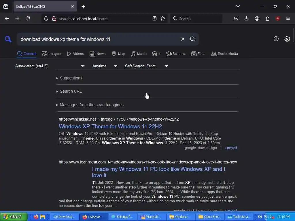Viewport: 295px width, 221px height.
Task: Open the SearXNG about info icon
Action: 276,39
